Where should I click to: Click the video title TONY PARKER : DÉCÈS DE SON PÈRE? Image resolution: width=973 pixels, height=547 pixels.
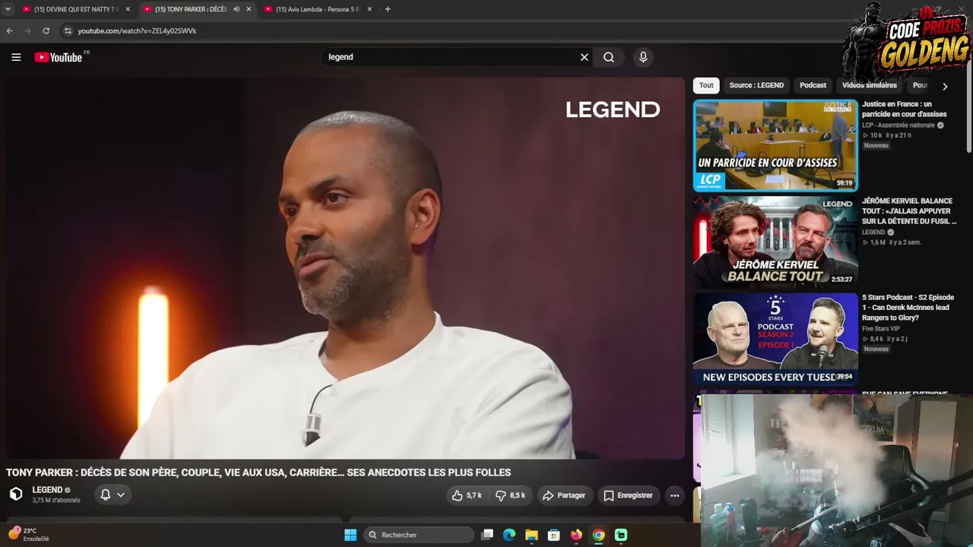tap(258, 473)
